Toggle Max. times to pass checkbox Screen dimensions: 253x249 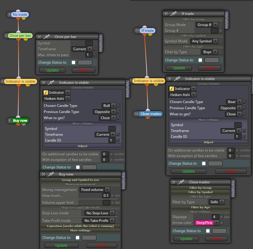coord(95,55)
